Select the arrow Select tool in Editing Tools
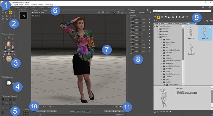This screenshot has width=213, height=116. tap(3, 13)
